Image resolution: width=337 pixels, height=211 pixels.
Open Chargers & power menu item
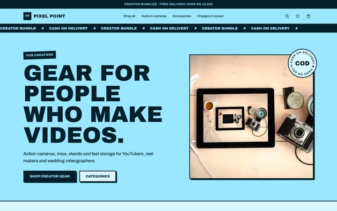point(210,16)
